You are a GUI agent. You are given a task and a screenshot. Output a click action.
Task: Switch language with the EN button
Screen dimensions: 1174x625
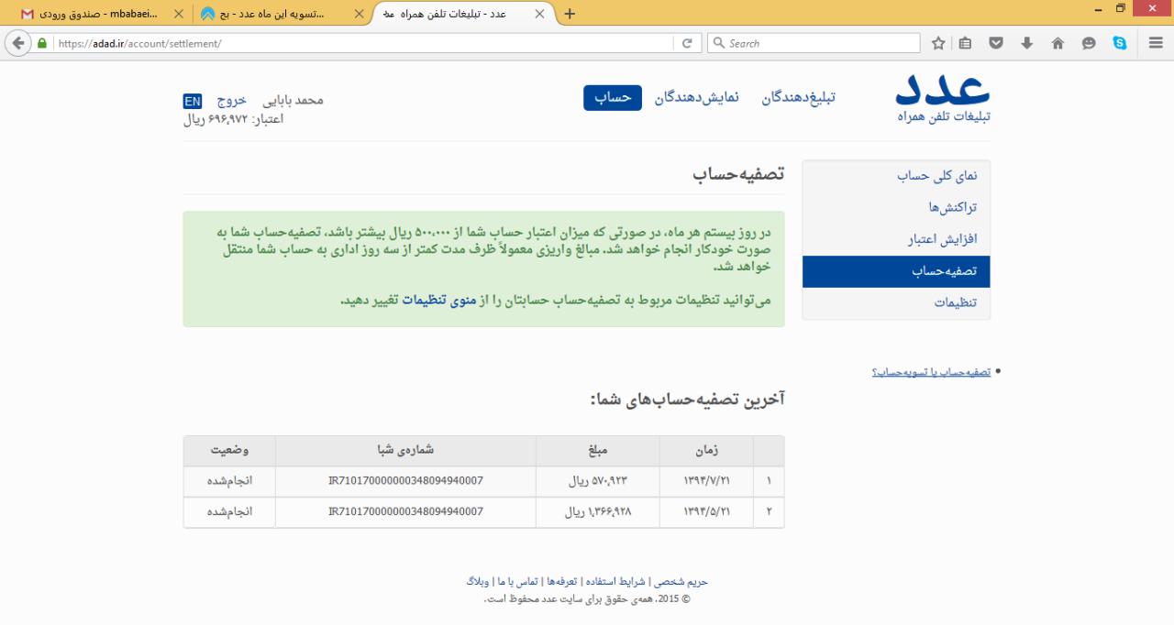pos(193,101)
